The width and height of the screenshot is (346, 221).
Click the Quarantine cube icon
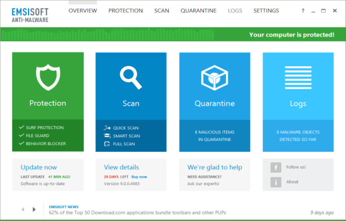point(214,77)
